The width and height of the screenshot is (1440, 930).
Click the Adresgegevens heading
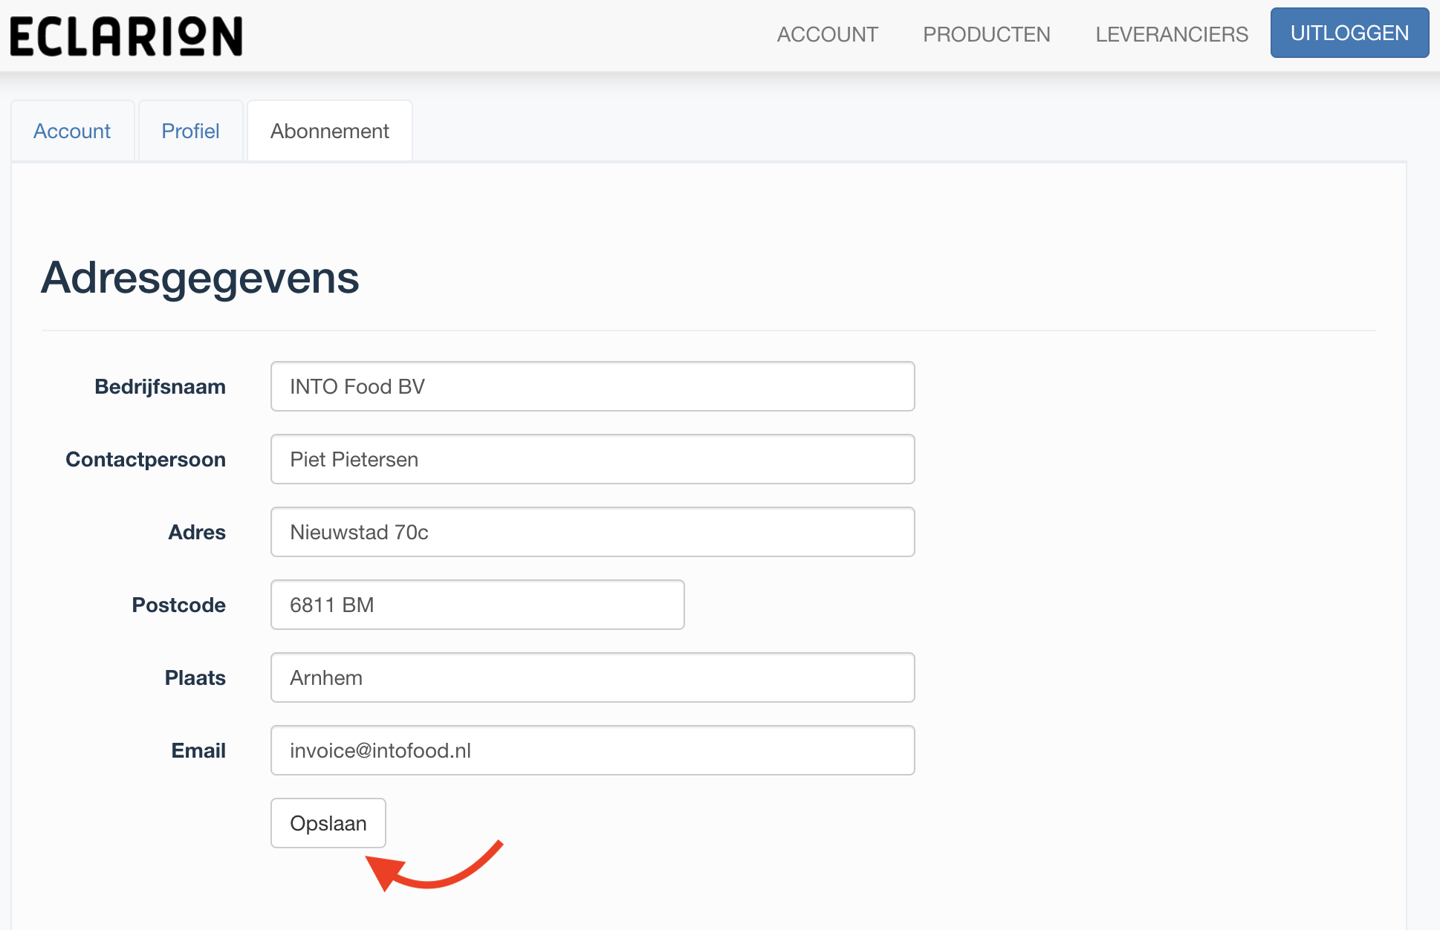point(200,279)
